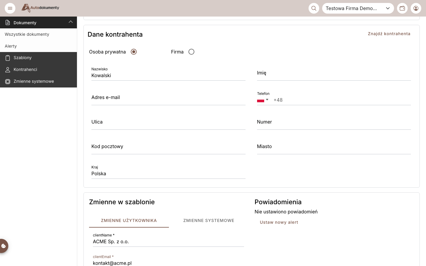
Task: Open the wallet icon
Action: coord(402,8)
